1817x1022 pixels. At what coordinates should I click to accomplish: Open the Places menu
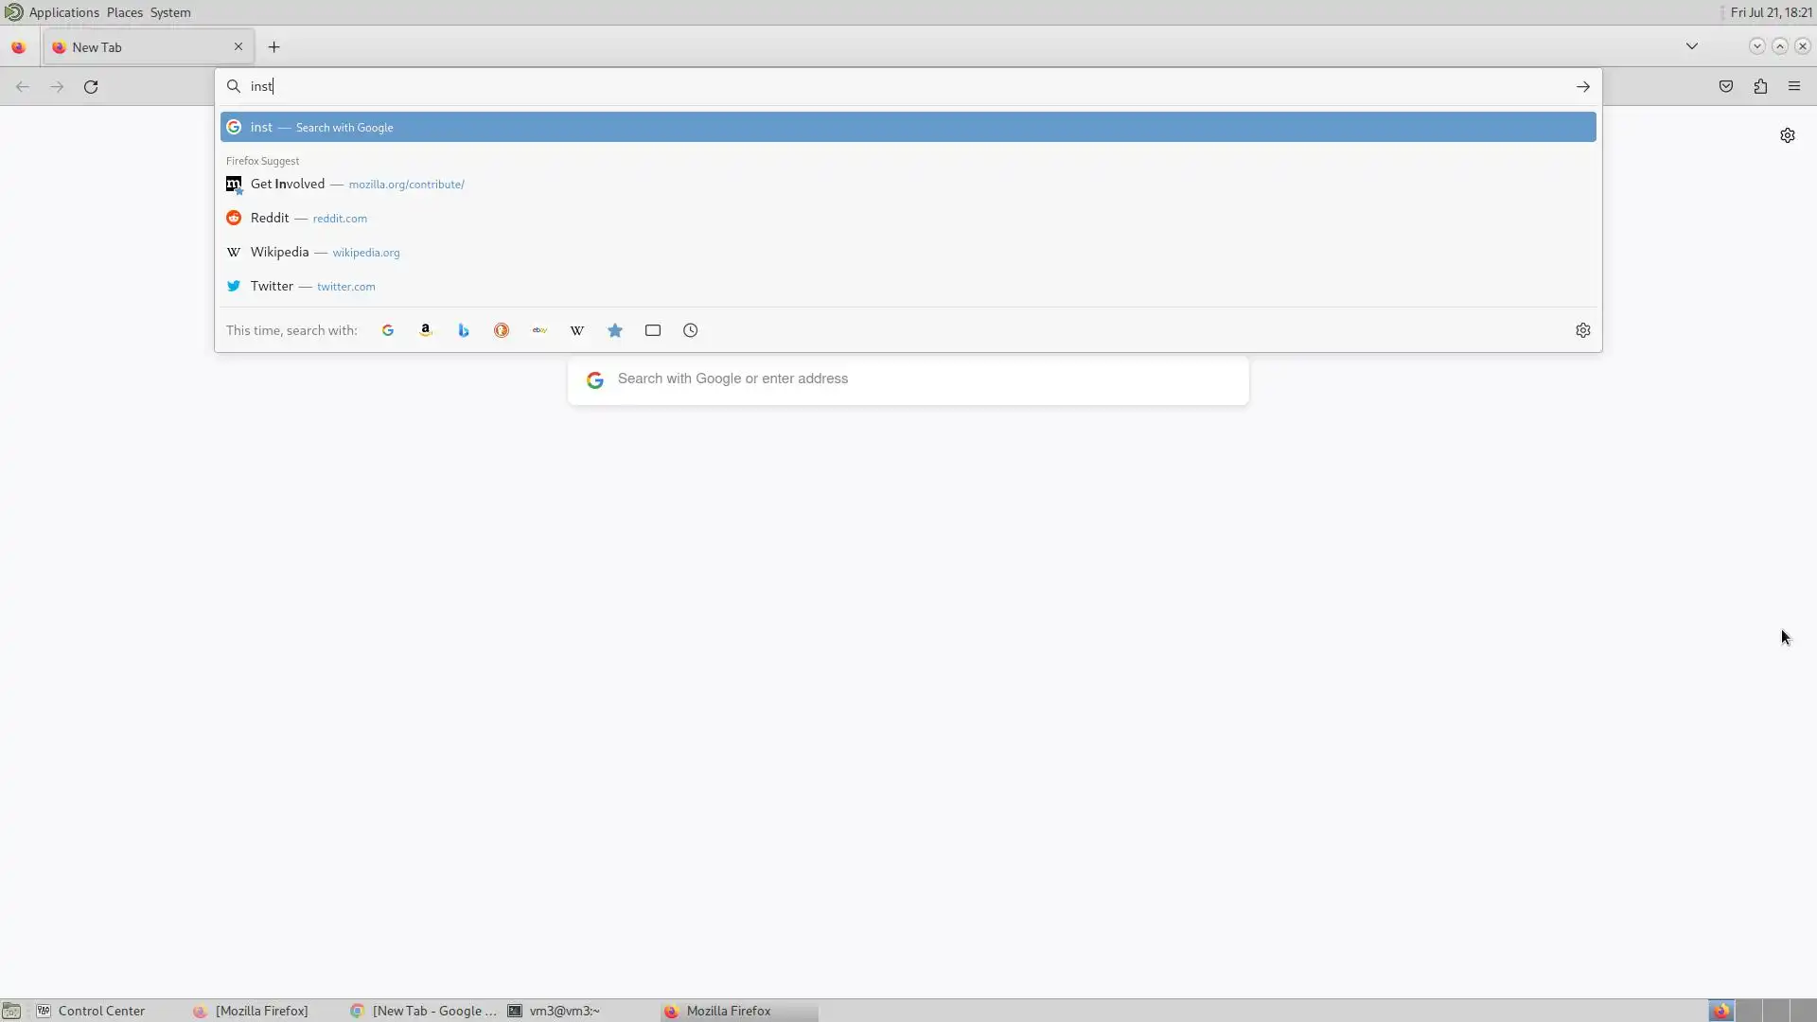point(124,12)
